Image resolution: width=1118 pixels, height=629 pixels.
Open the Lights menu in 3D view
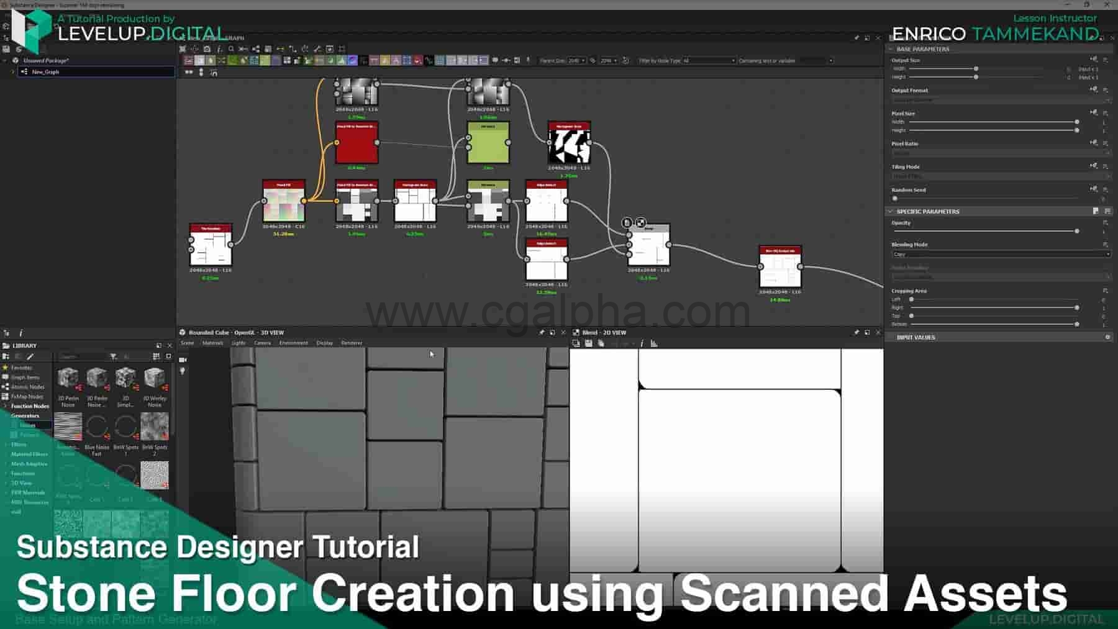239,343
